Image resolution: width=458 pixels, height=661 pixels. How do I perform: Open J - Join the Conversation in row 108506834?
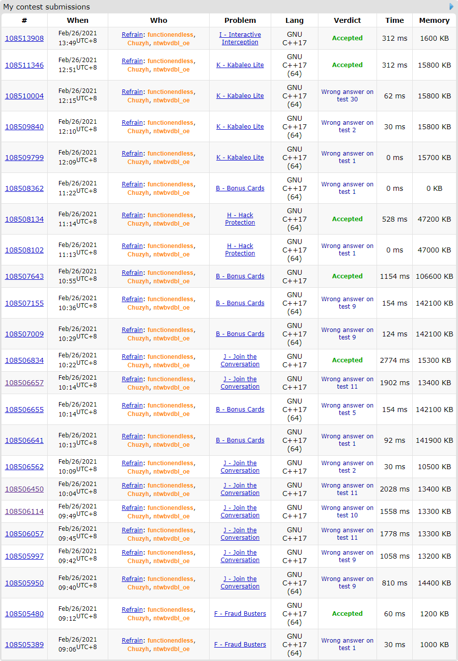coord(240,360)
